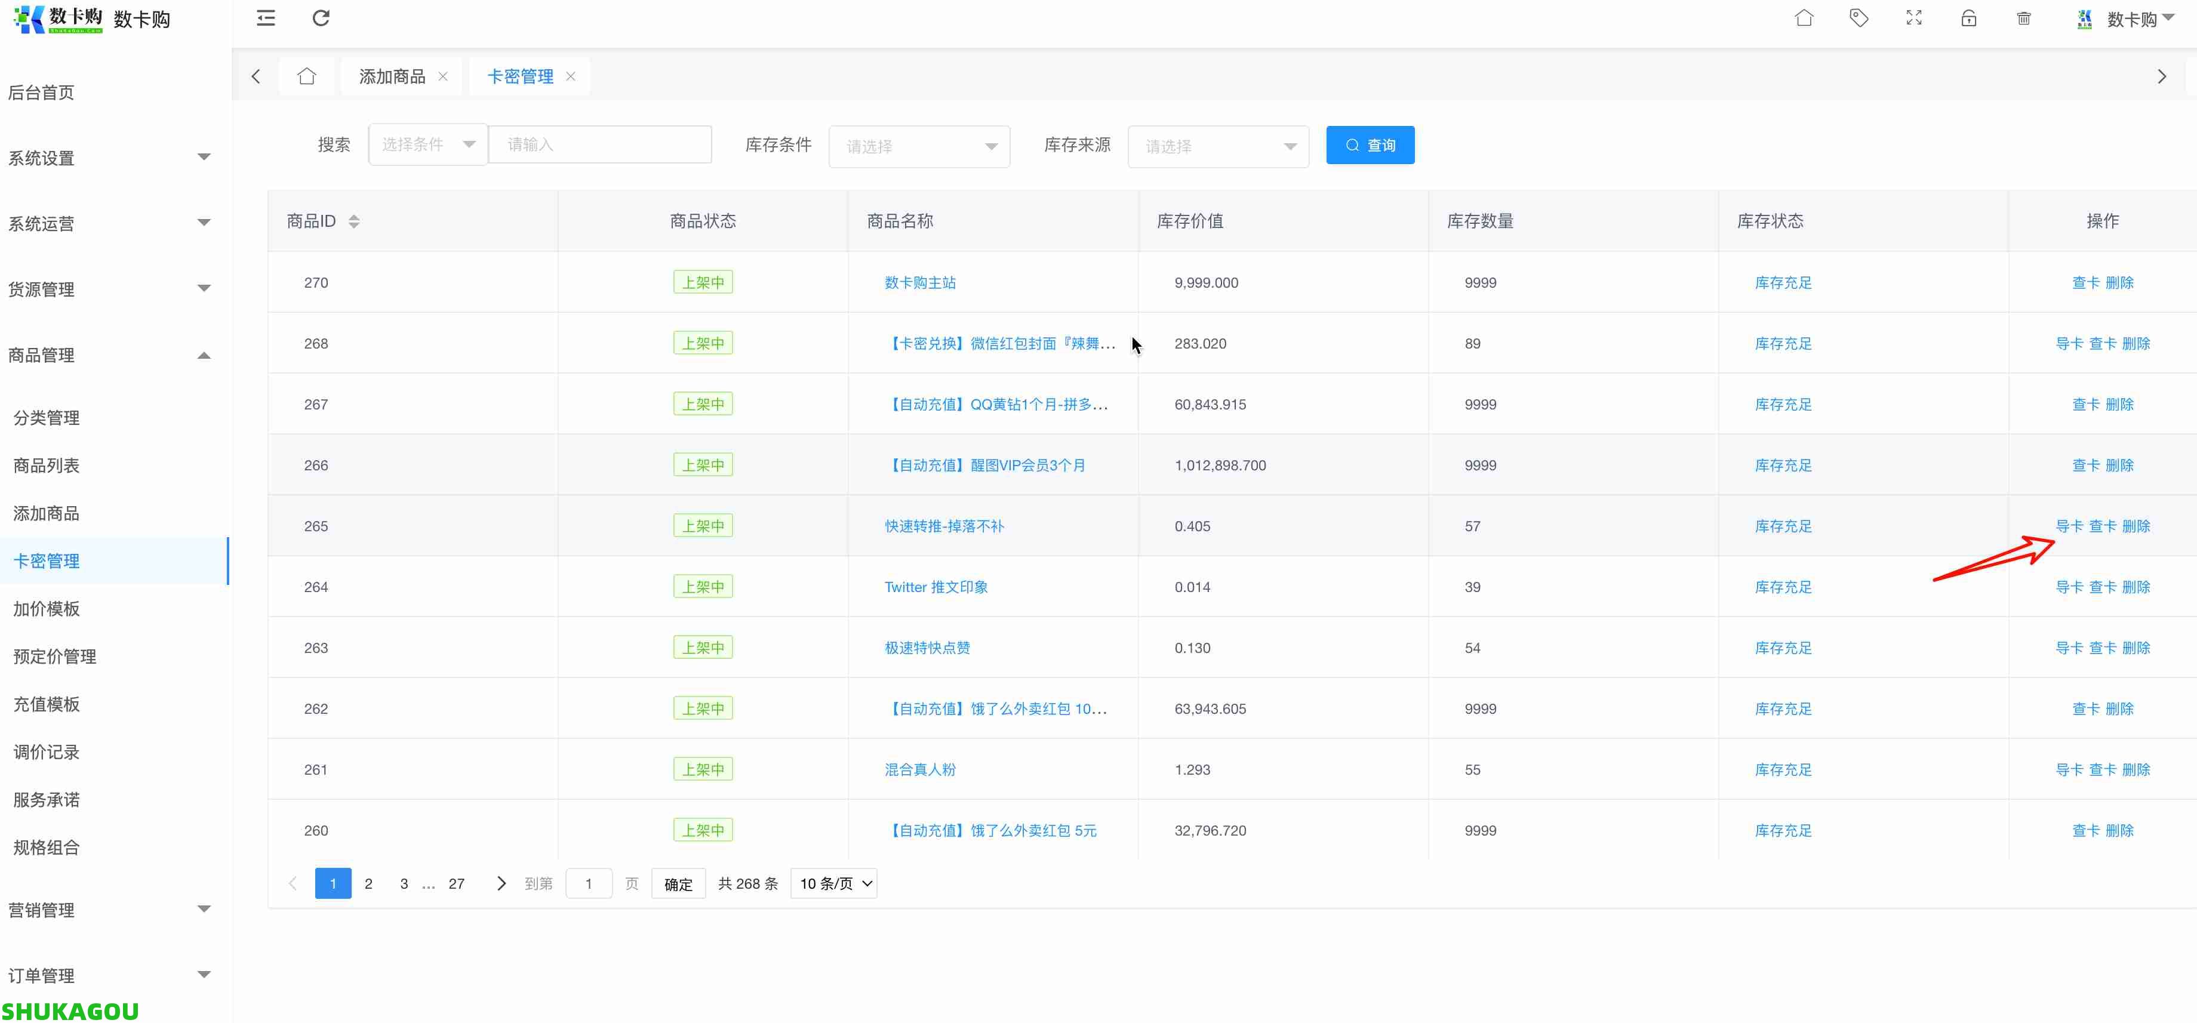Open the 库存条件 filter selector

919,146
